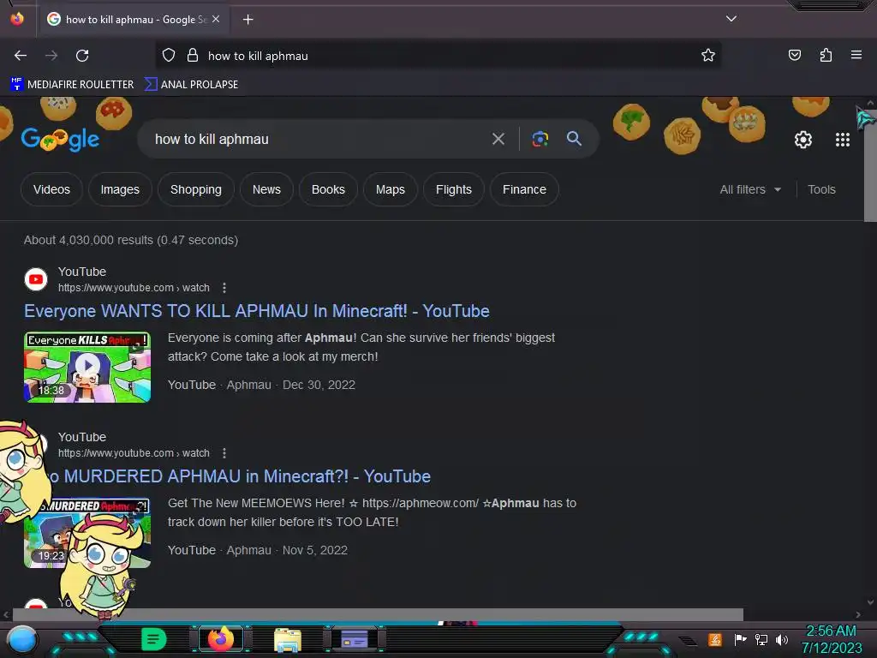The width and height of the screenshot is (877, 658).
Task: Switch to Maps results
Action: pyautogui.click(x=391, y=189)
